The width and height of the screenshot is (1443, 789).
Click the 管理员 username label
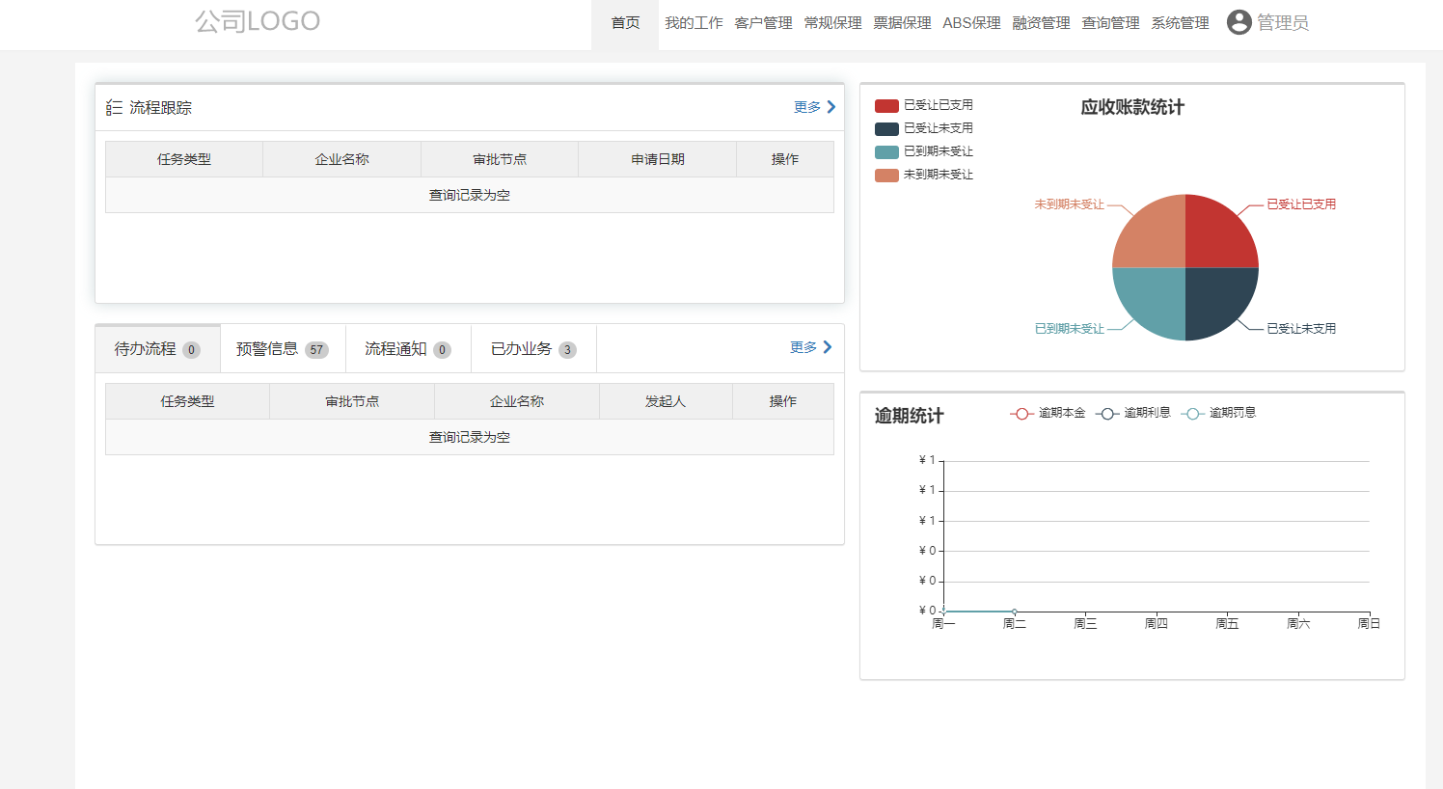pos(1283,23)
